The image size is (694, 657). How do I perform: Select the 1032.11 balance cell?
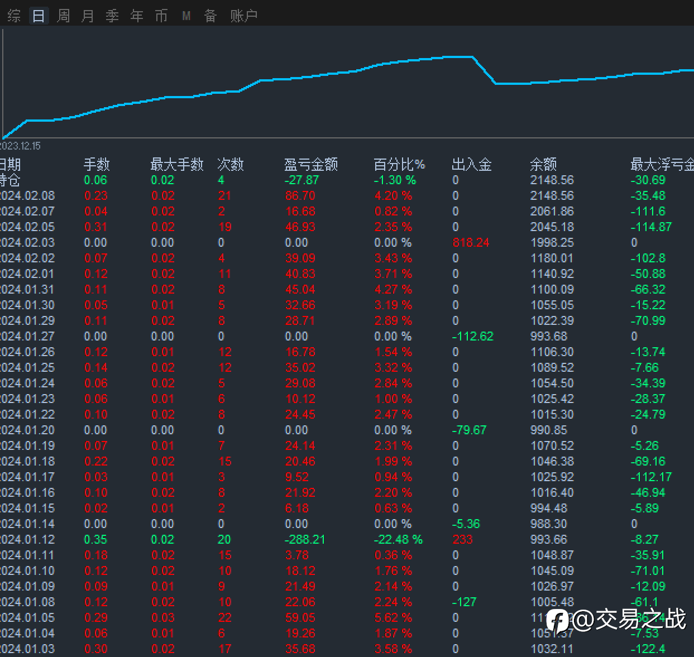552,649
